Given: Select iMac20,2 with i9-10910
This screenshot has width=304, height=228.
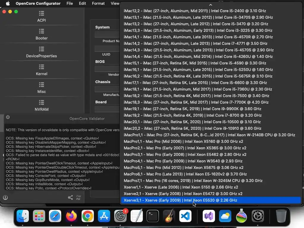Looking at the screenshot, I should pos(211,128).
